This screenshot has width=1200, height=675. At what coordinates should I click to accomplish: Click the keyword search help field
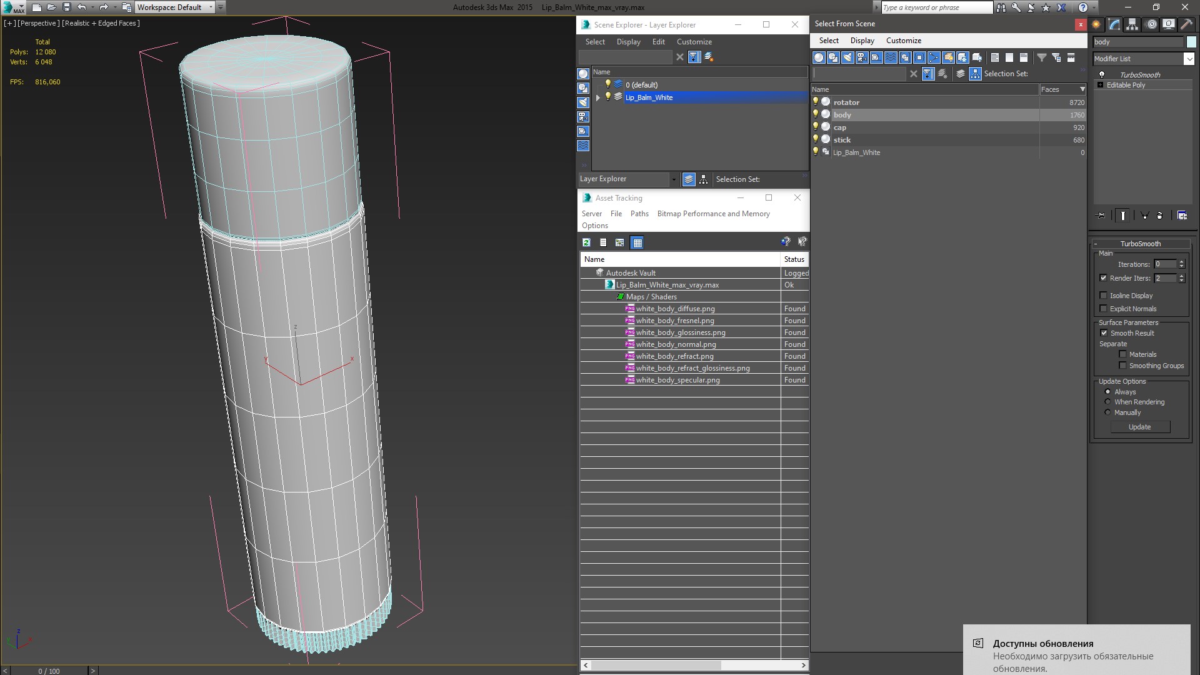tap(936, 7)
